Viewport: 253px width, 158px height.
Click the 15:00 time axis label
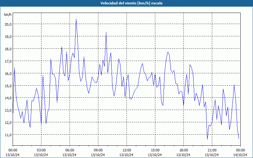(155, 150)
